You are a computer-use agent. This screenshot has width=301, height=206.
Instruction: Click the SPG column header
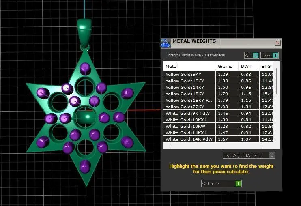pos(267,67)
